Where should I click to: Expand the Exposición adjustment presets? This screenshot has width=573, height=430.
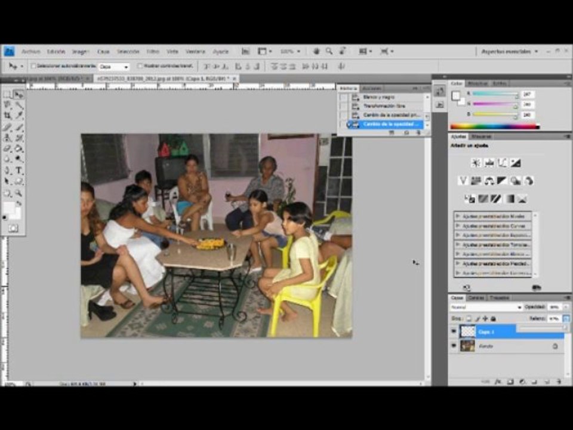point(458,235)
